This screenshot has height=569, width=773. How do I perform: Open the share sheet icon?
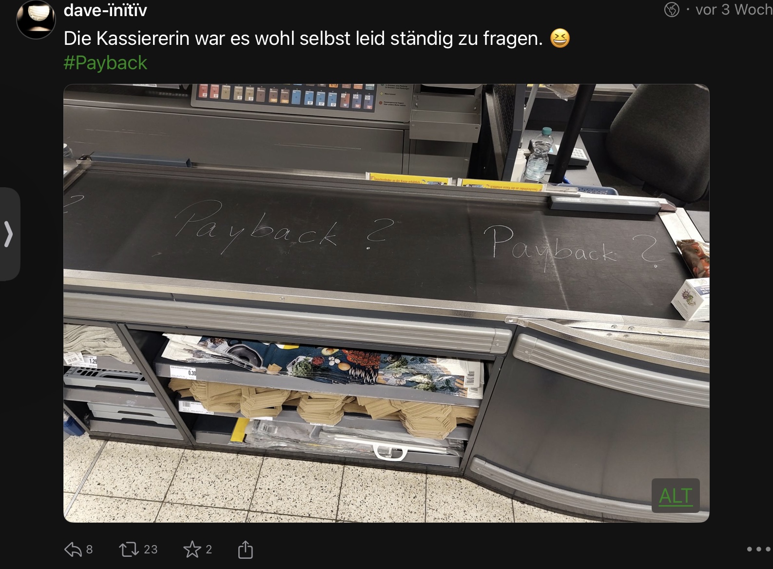[x=245, y=549]
